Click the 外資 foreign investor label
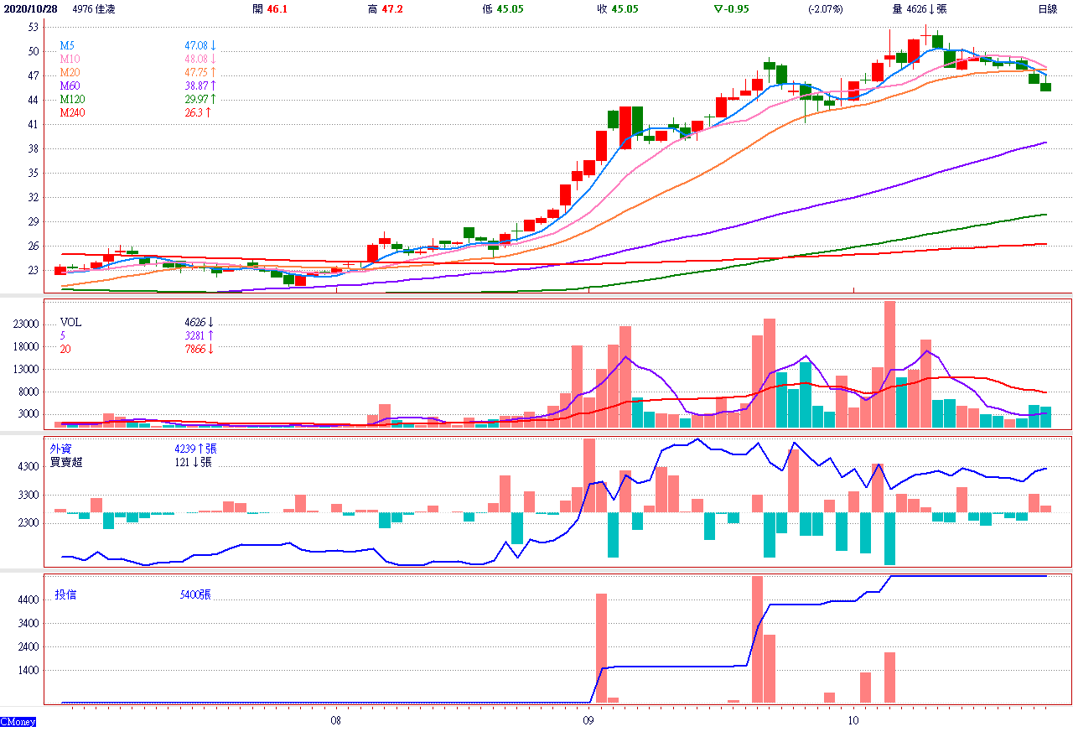 coord(60,449)
